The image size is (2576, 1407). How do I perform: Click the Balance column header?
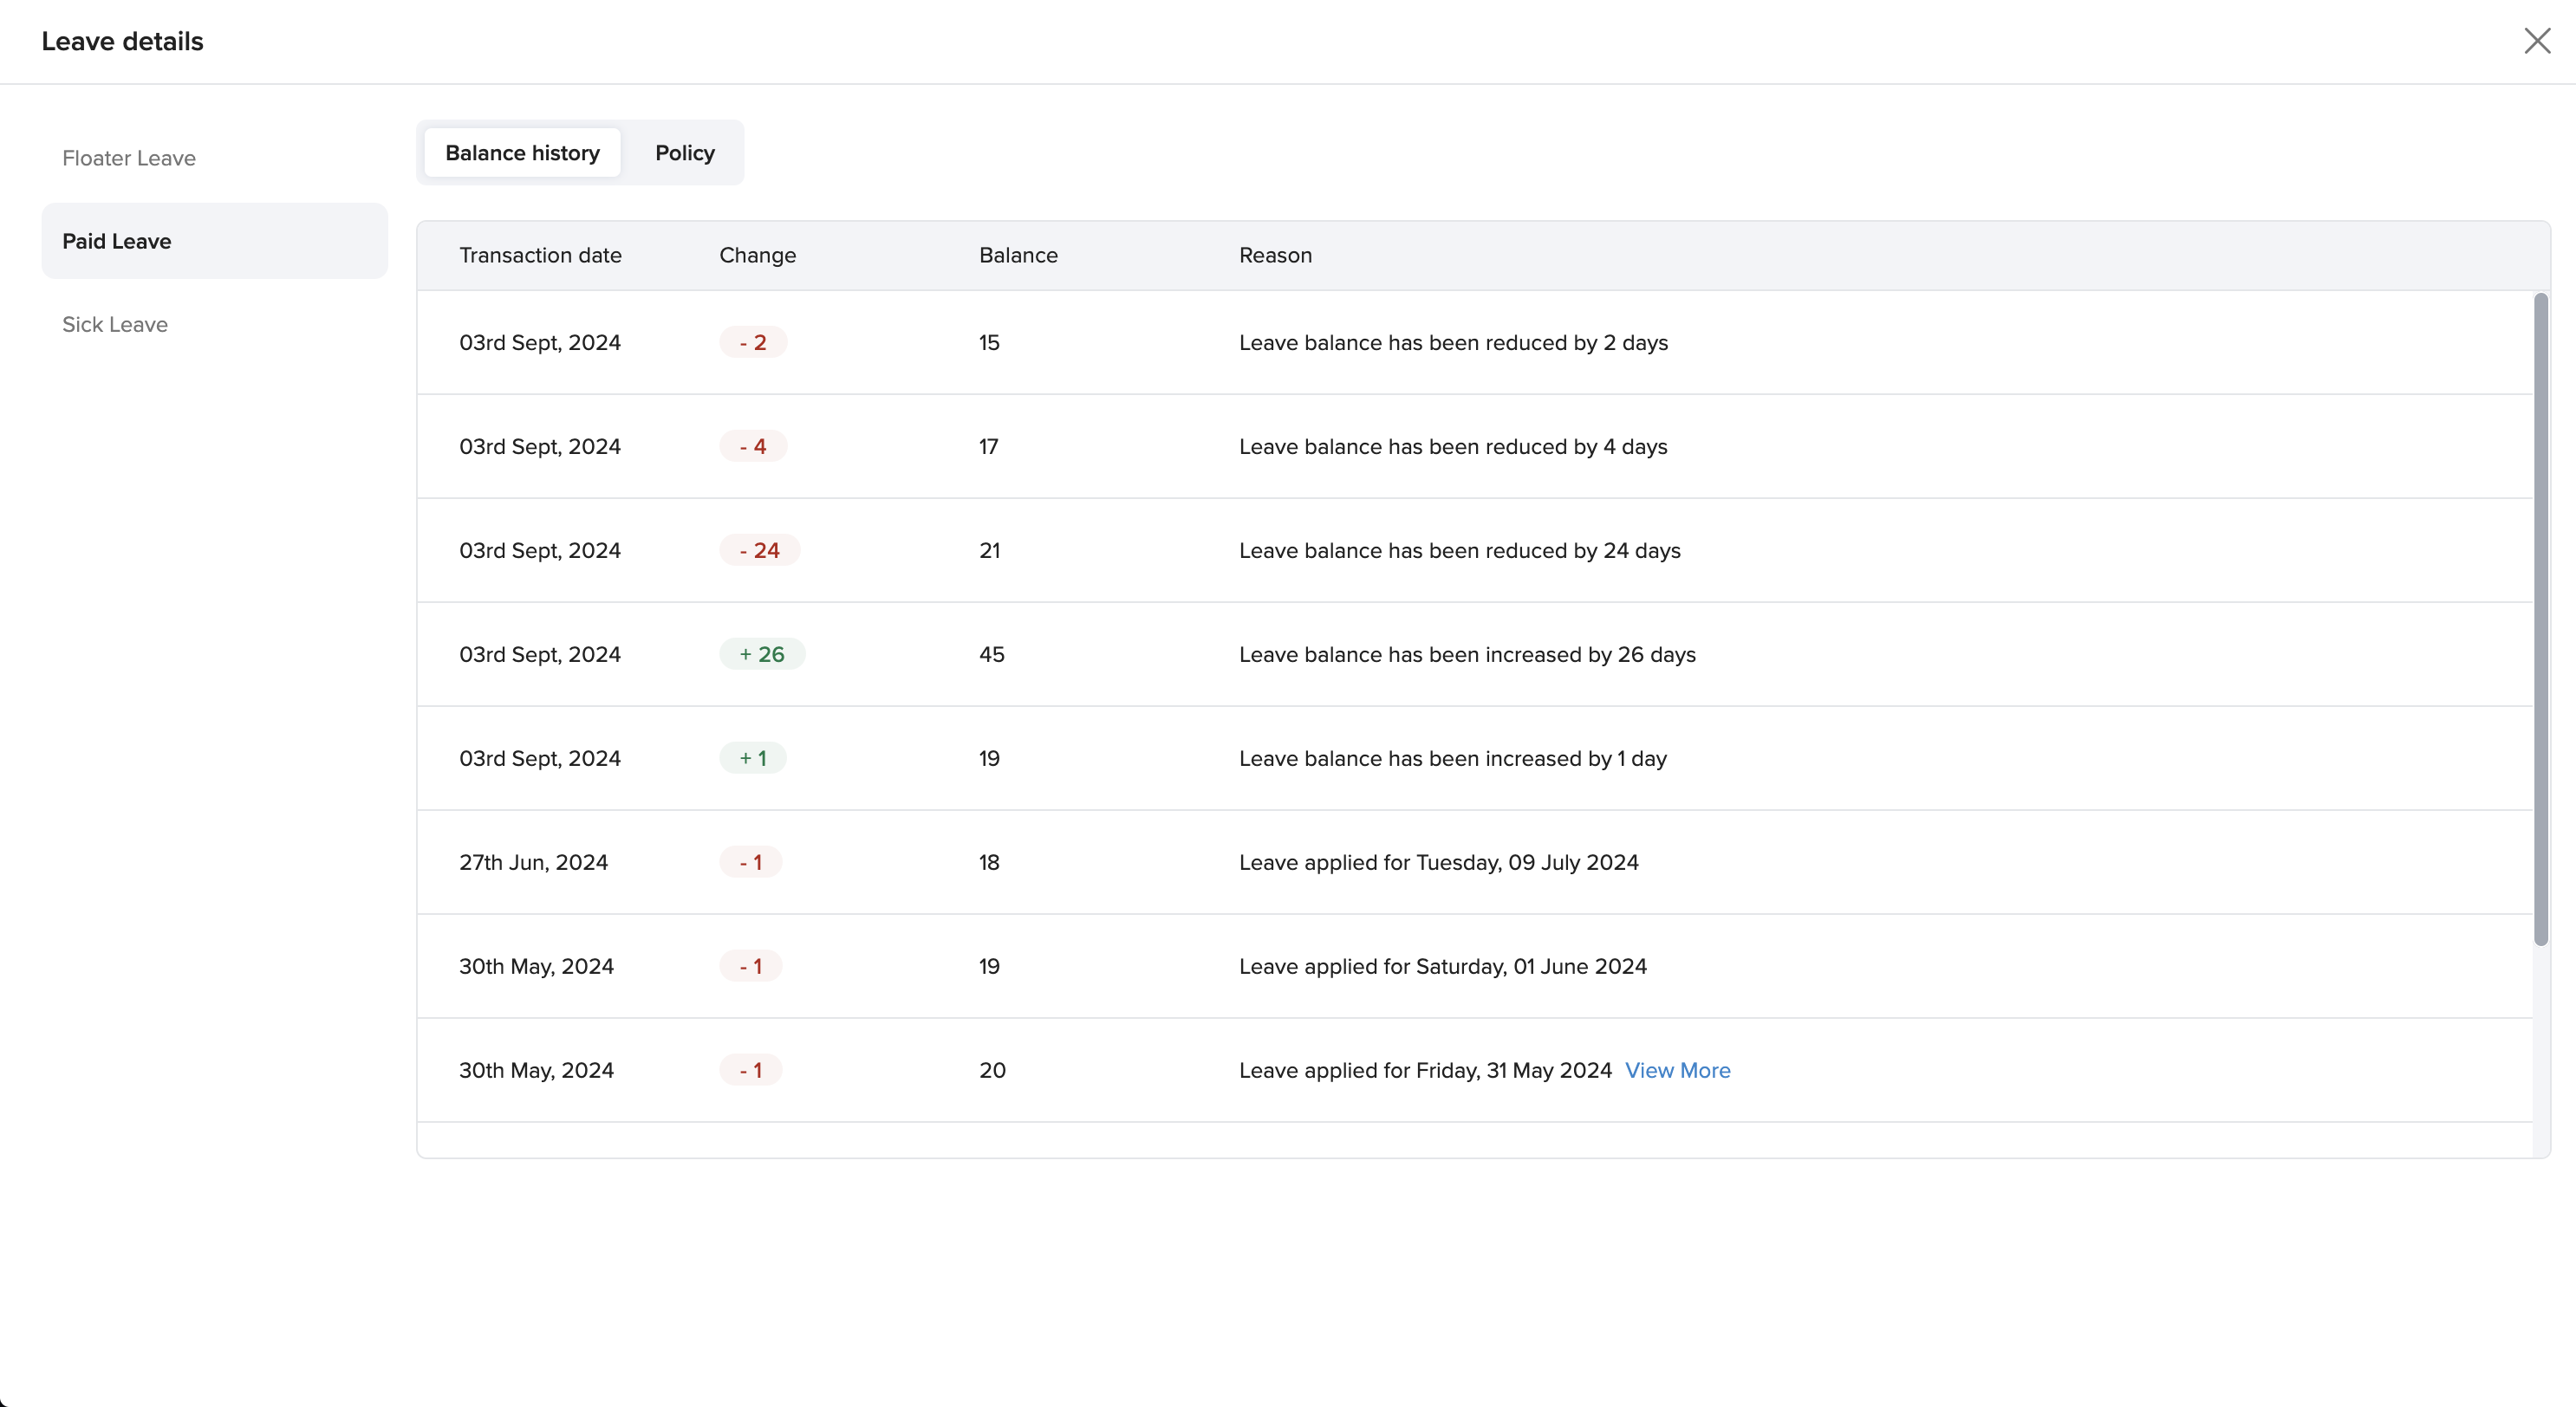point(1018,256)
